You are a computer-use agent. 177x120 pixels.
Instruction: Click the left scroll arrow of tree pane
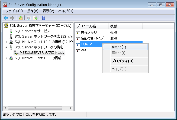pos(5,108)
